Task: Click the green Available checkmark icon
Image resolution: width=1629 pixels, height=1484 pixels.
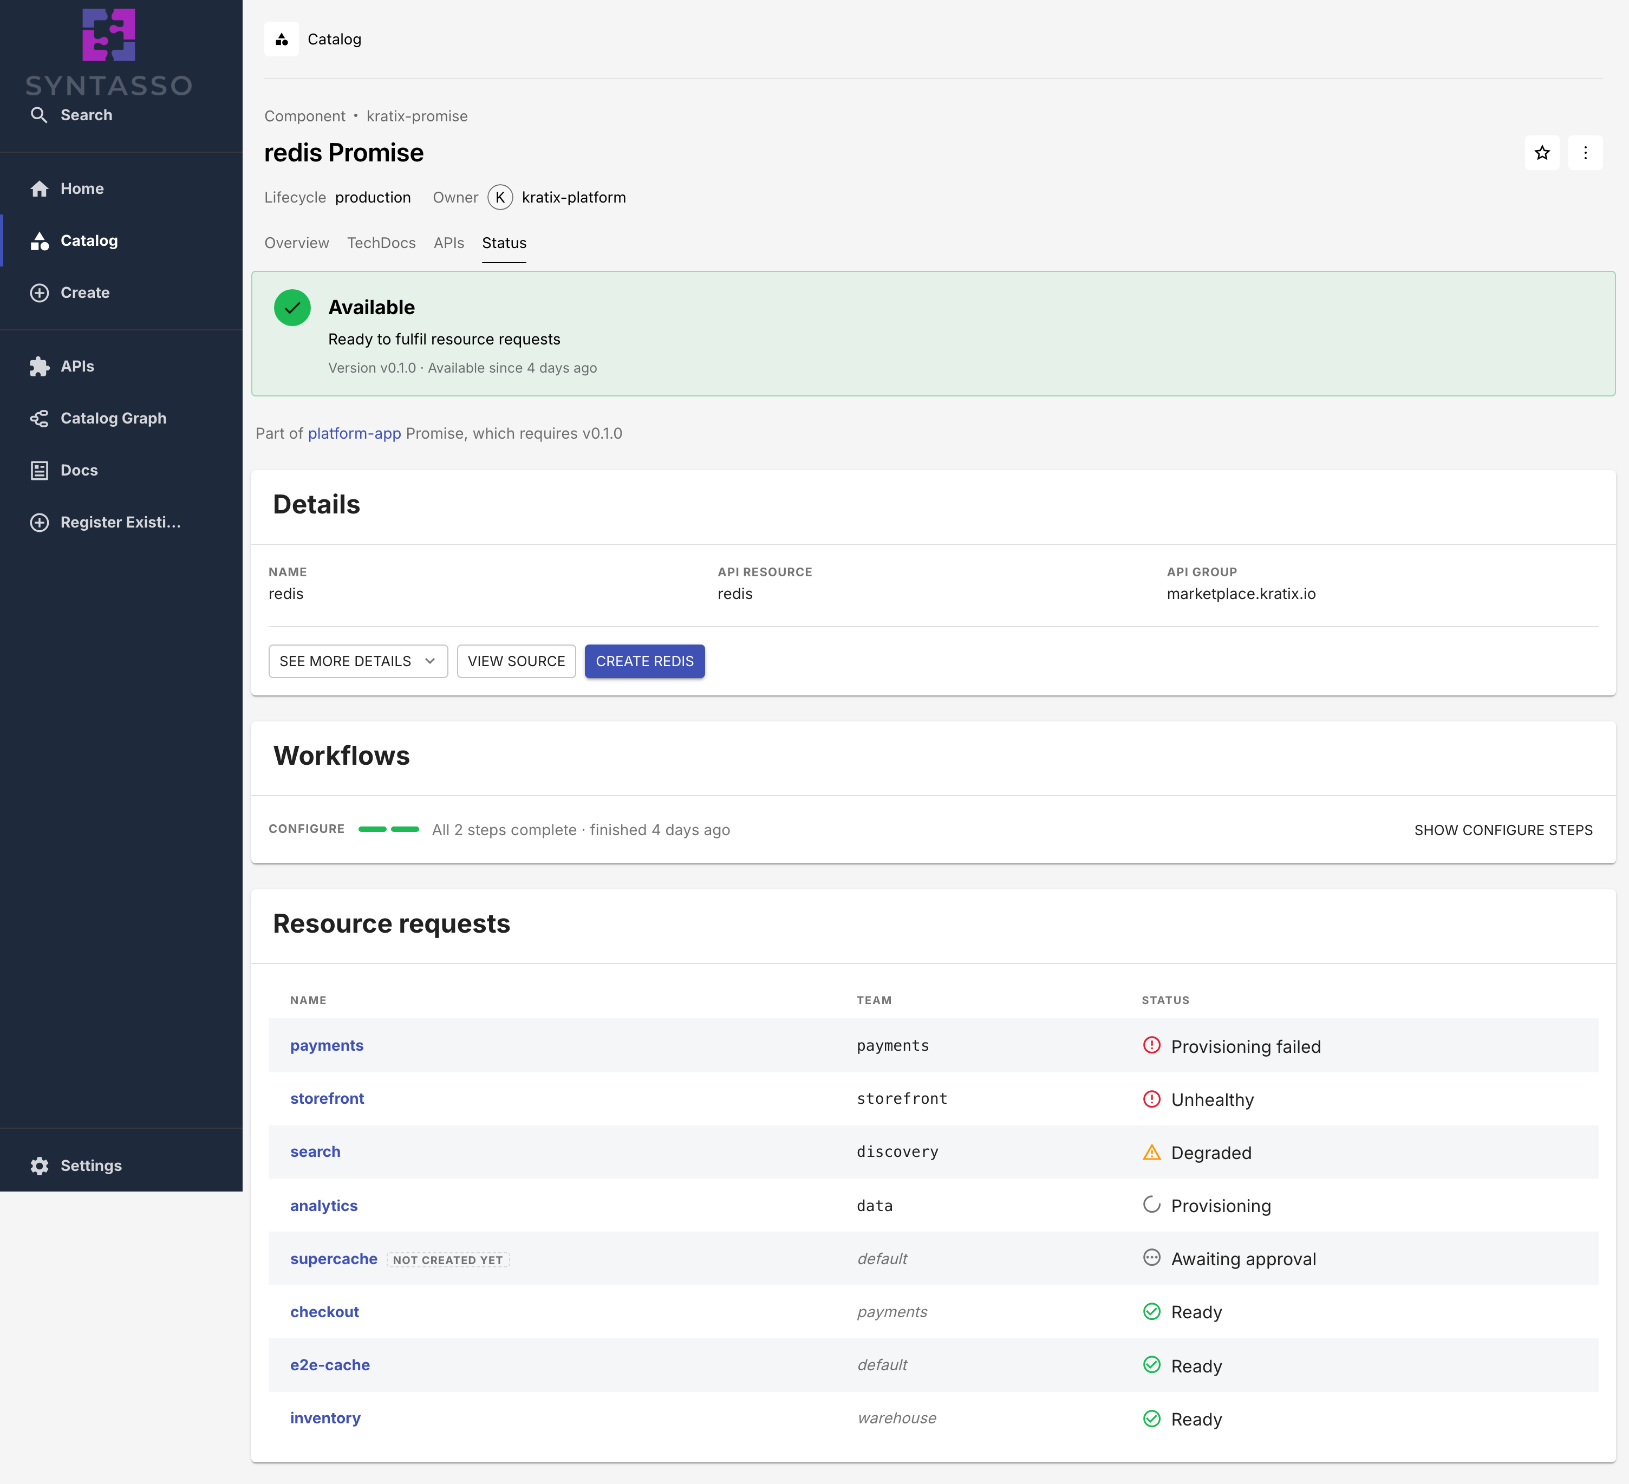Action: tap(292, 308)
